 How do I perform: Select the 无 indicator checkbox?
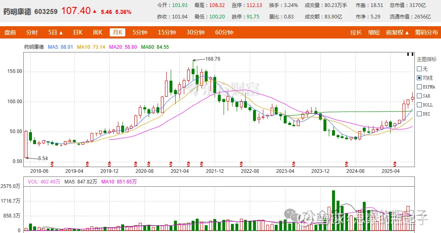point(419,69)
